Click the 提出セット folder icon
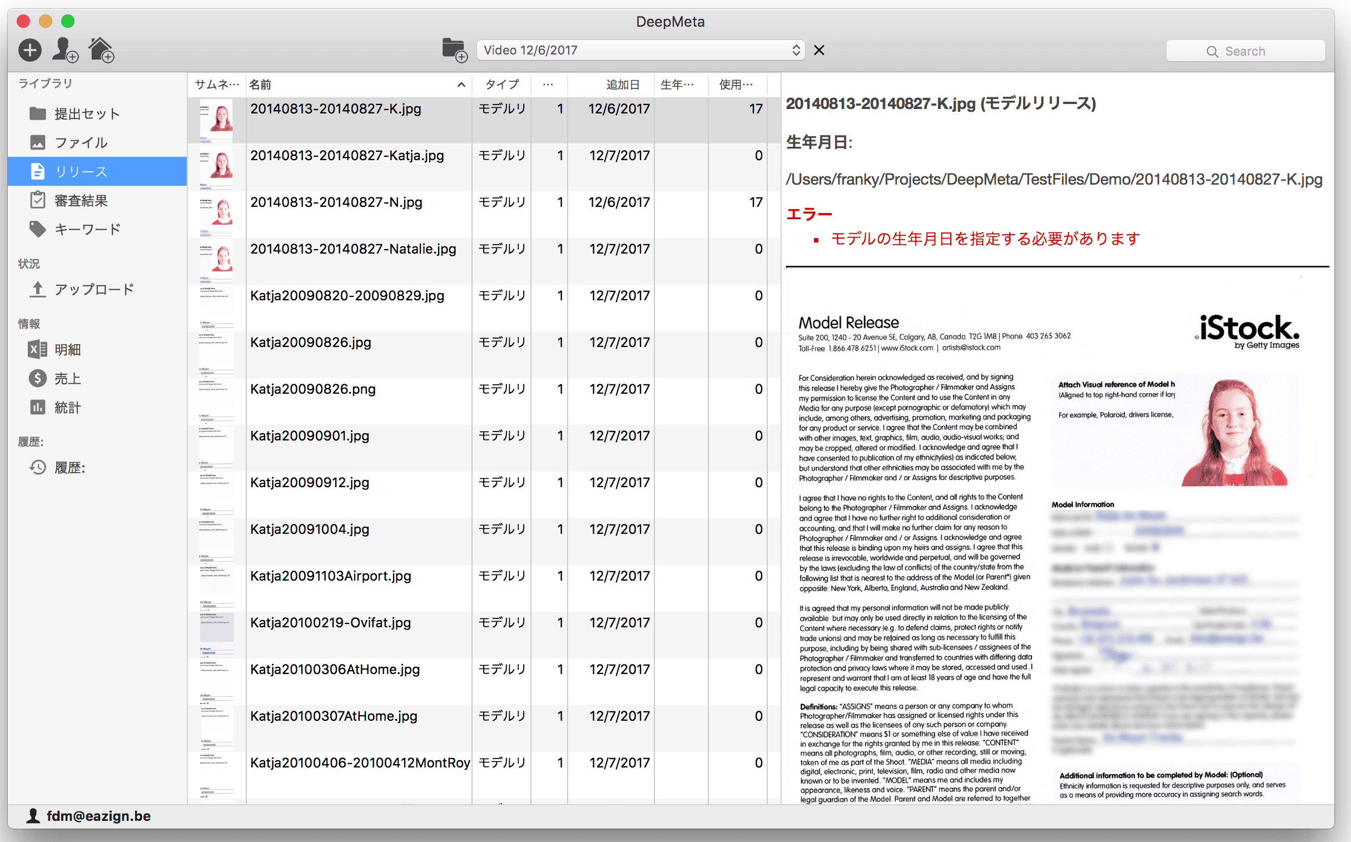1351x842 pixels. [x=37, y=113]
